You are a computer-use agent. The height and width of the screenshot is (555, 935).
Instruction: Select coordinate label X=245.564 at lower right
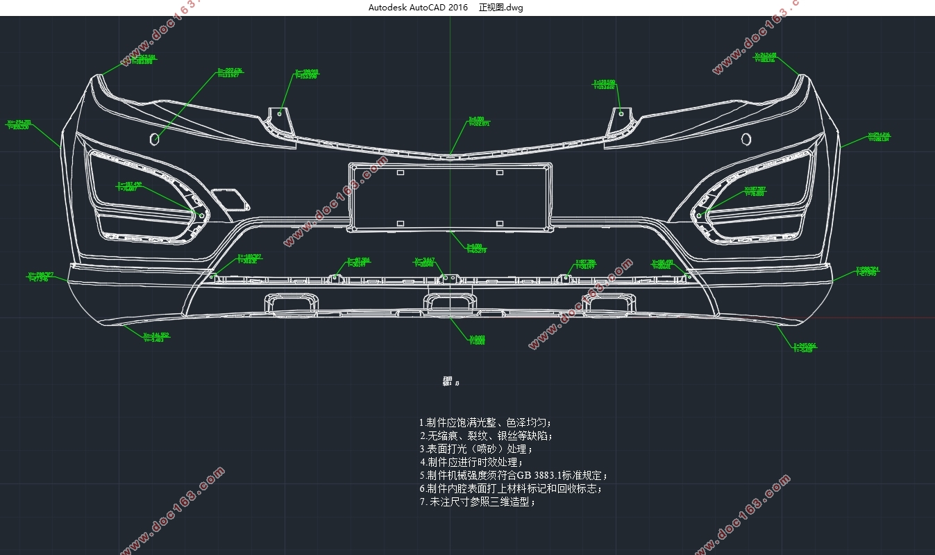(805, 347)
